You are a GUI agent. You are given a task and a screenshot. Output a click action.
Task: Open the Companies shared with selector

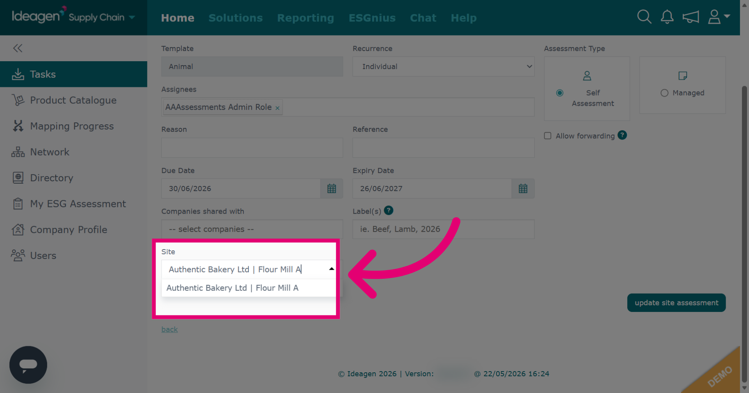[x=252, y=229]
